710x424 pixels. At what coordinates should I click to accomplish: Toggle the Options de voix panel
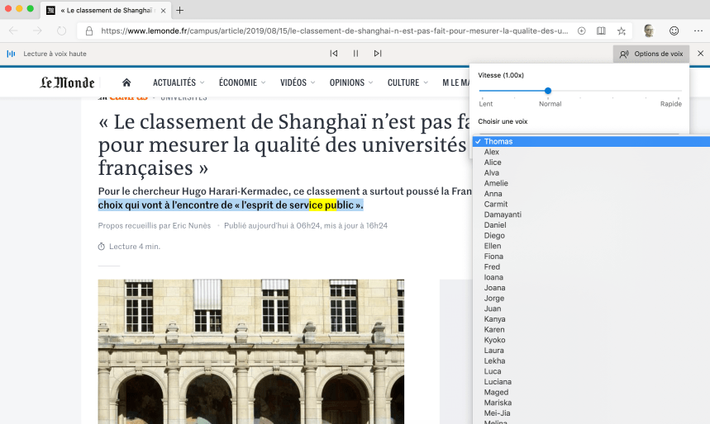pyautogui.click(x=651, y=54)
